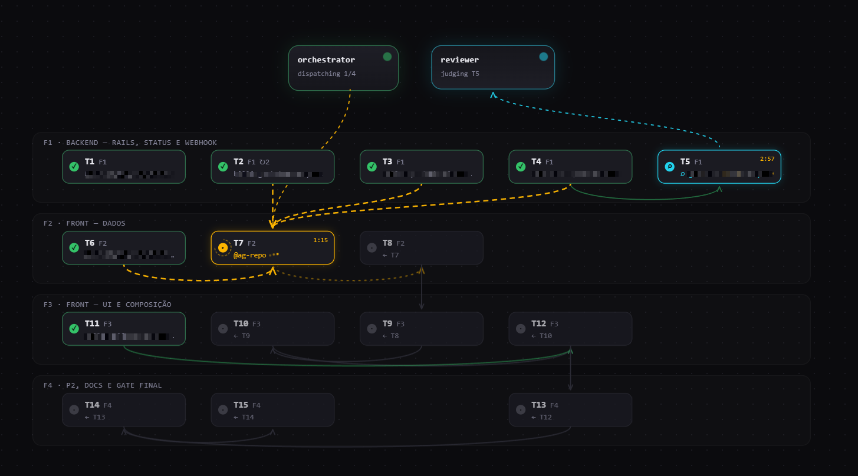
Task: Open the T3 task card
Action: [x=422, y=167]
